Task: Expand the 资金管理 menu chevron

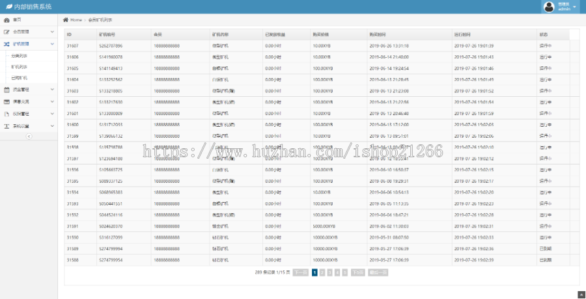Action: click(x=52, y=90)
